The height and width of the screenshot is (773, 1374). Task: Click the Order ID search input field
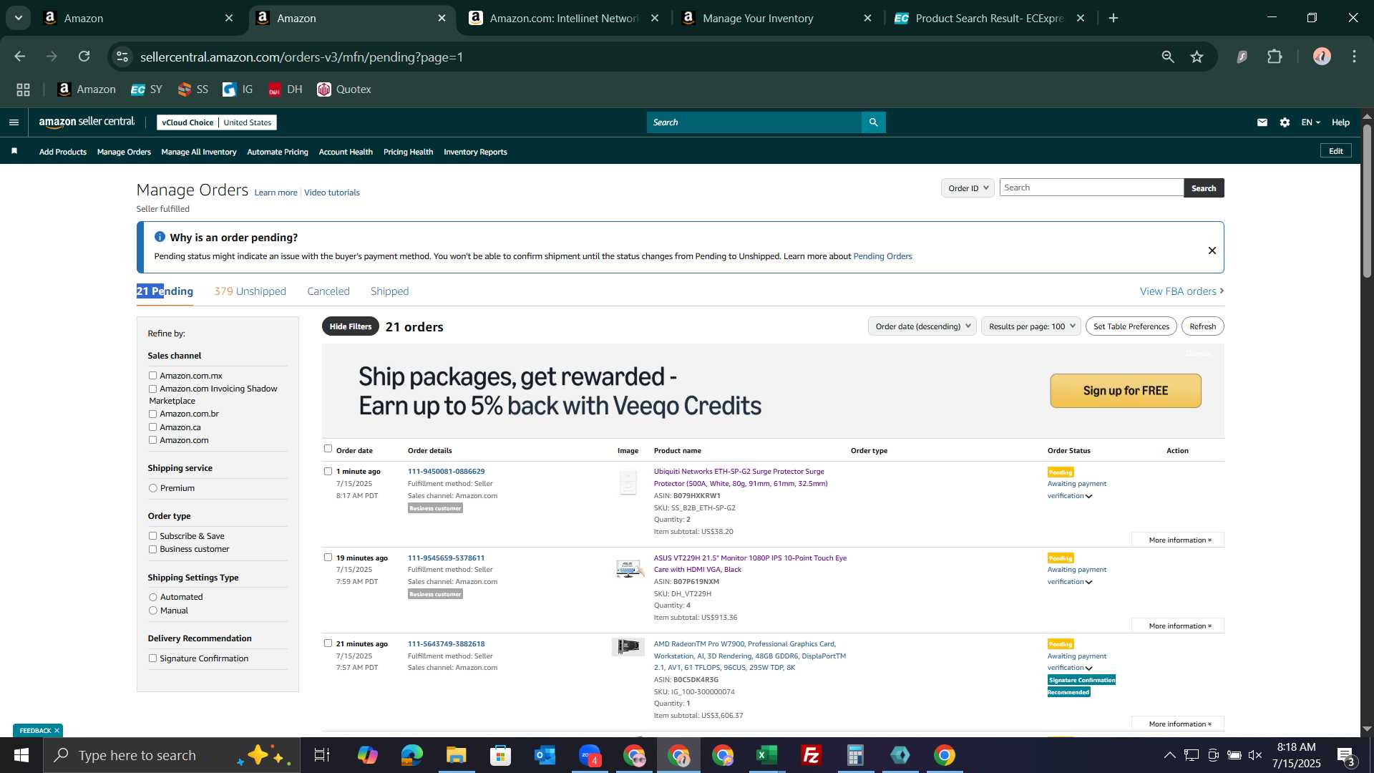(x=1091, y=188)
